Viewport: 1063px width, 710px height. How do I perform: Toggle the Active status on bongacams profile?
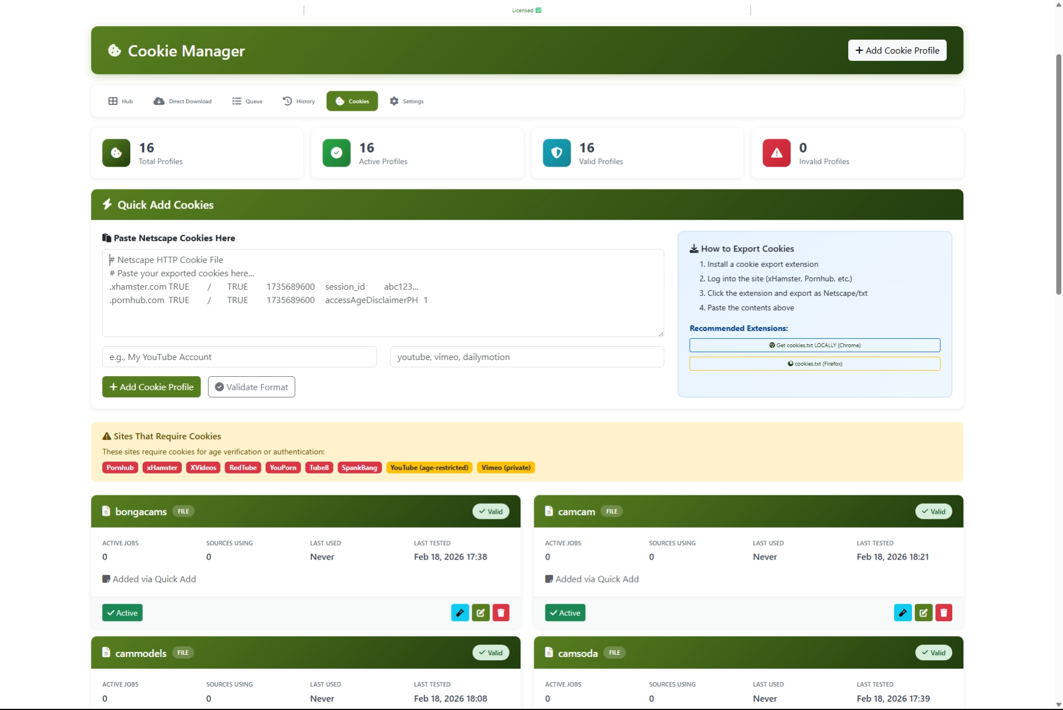point(123,613)
